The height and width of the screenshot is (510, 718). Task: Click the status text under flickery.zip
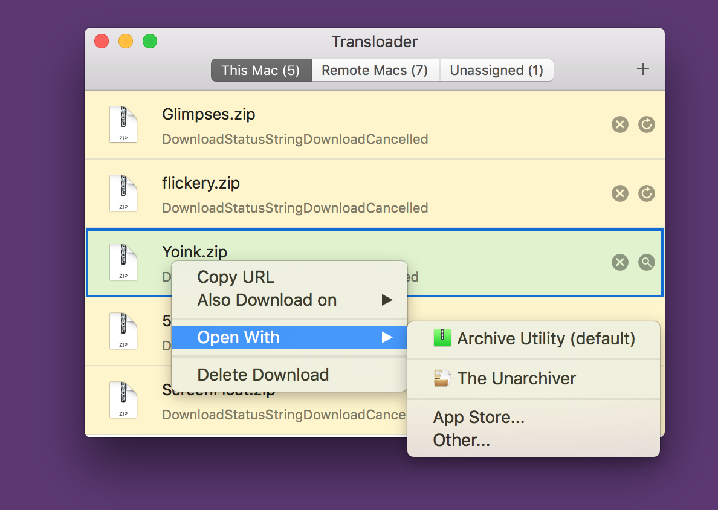click(x=296, y=208)
